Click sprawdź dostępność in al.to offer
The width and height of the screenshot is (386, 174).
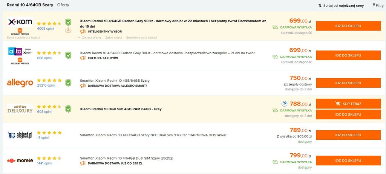pos(296,62)
